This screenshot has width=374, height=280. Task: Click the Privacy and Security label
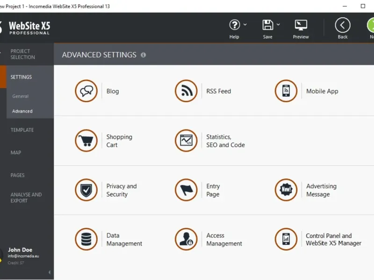pyautogui.click(x=122, y=190)
